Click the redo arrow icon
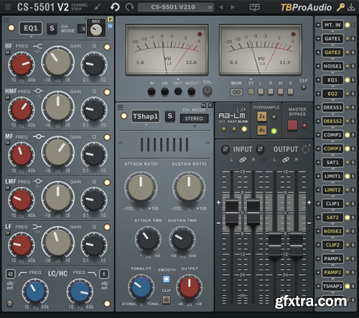 129,7
